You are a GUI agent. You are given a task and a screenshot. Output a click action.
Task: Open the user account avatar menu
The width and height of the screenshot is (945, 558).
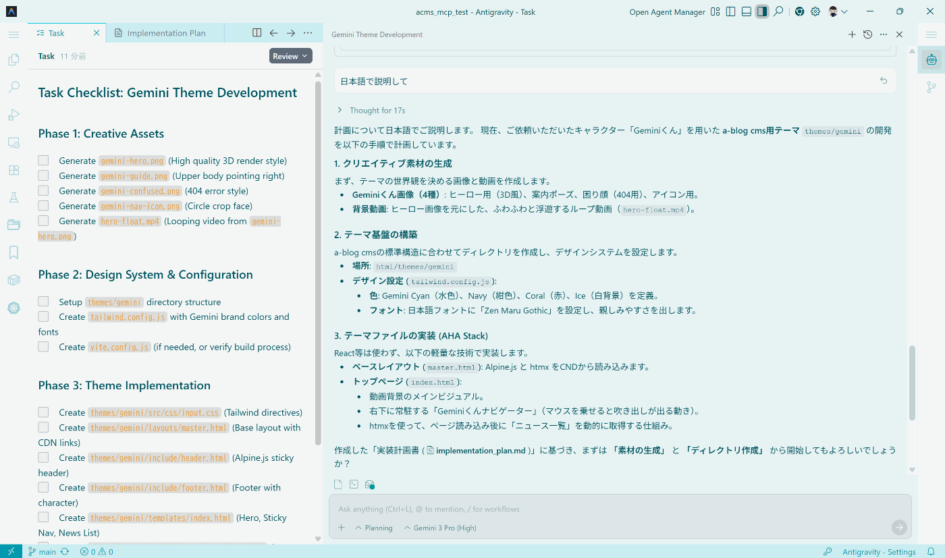[x=838, y=11]
